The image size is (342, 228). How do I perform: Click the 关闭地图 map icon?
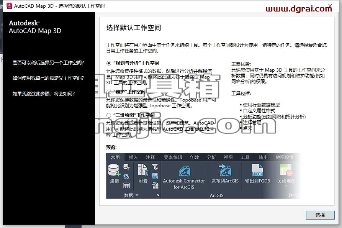pos(286,170)
